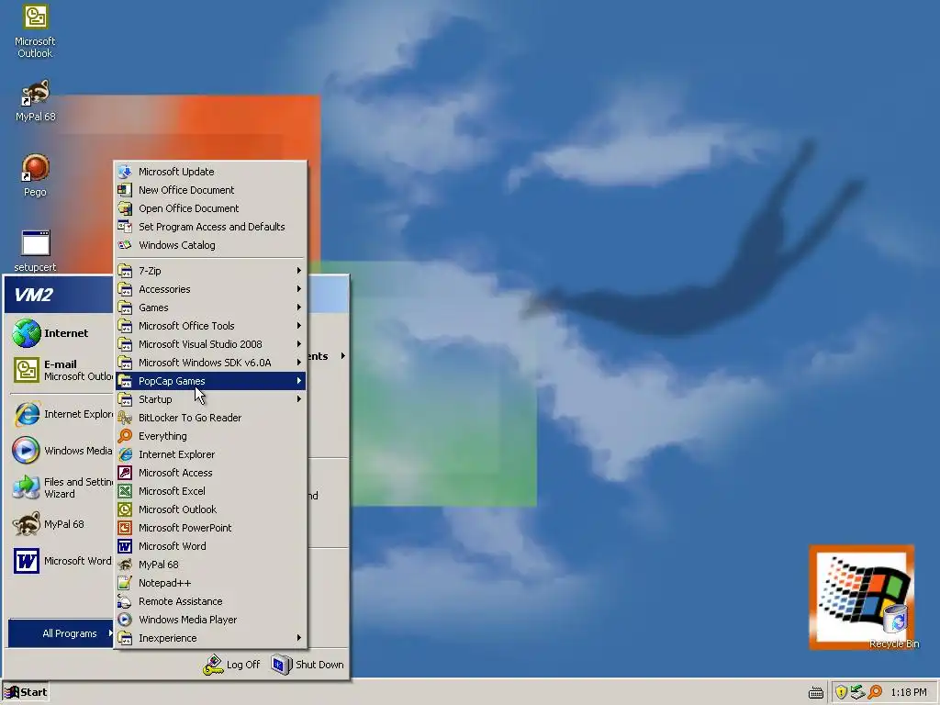Click the 'Microsoft Excel' program label

pyautogui.click(x=172, y=491)
